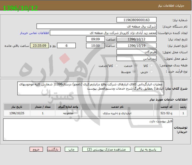Open اطلاعات تماس خریدار link
192x165 pixels.
point(34,33)
